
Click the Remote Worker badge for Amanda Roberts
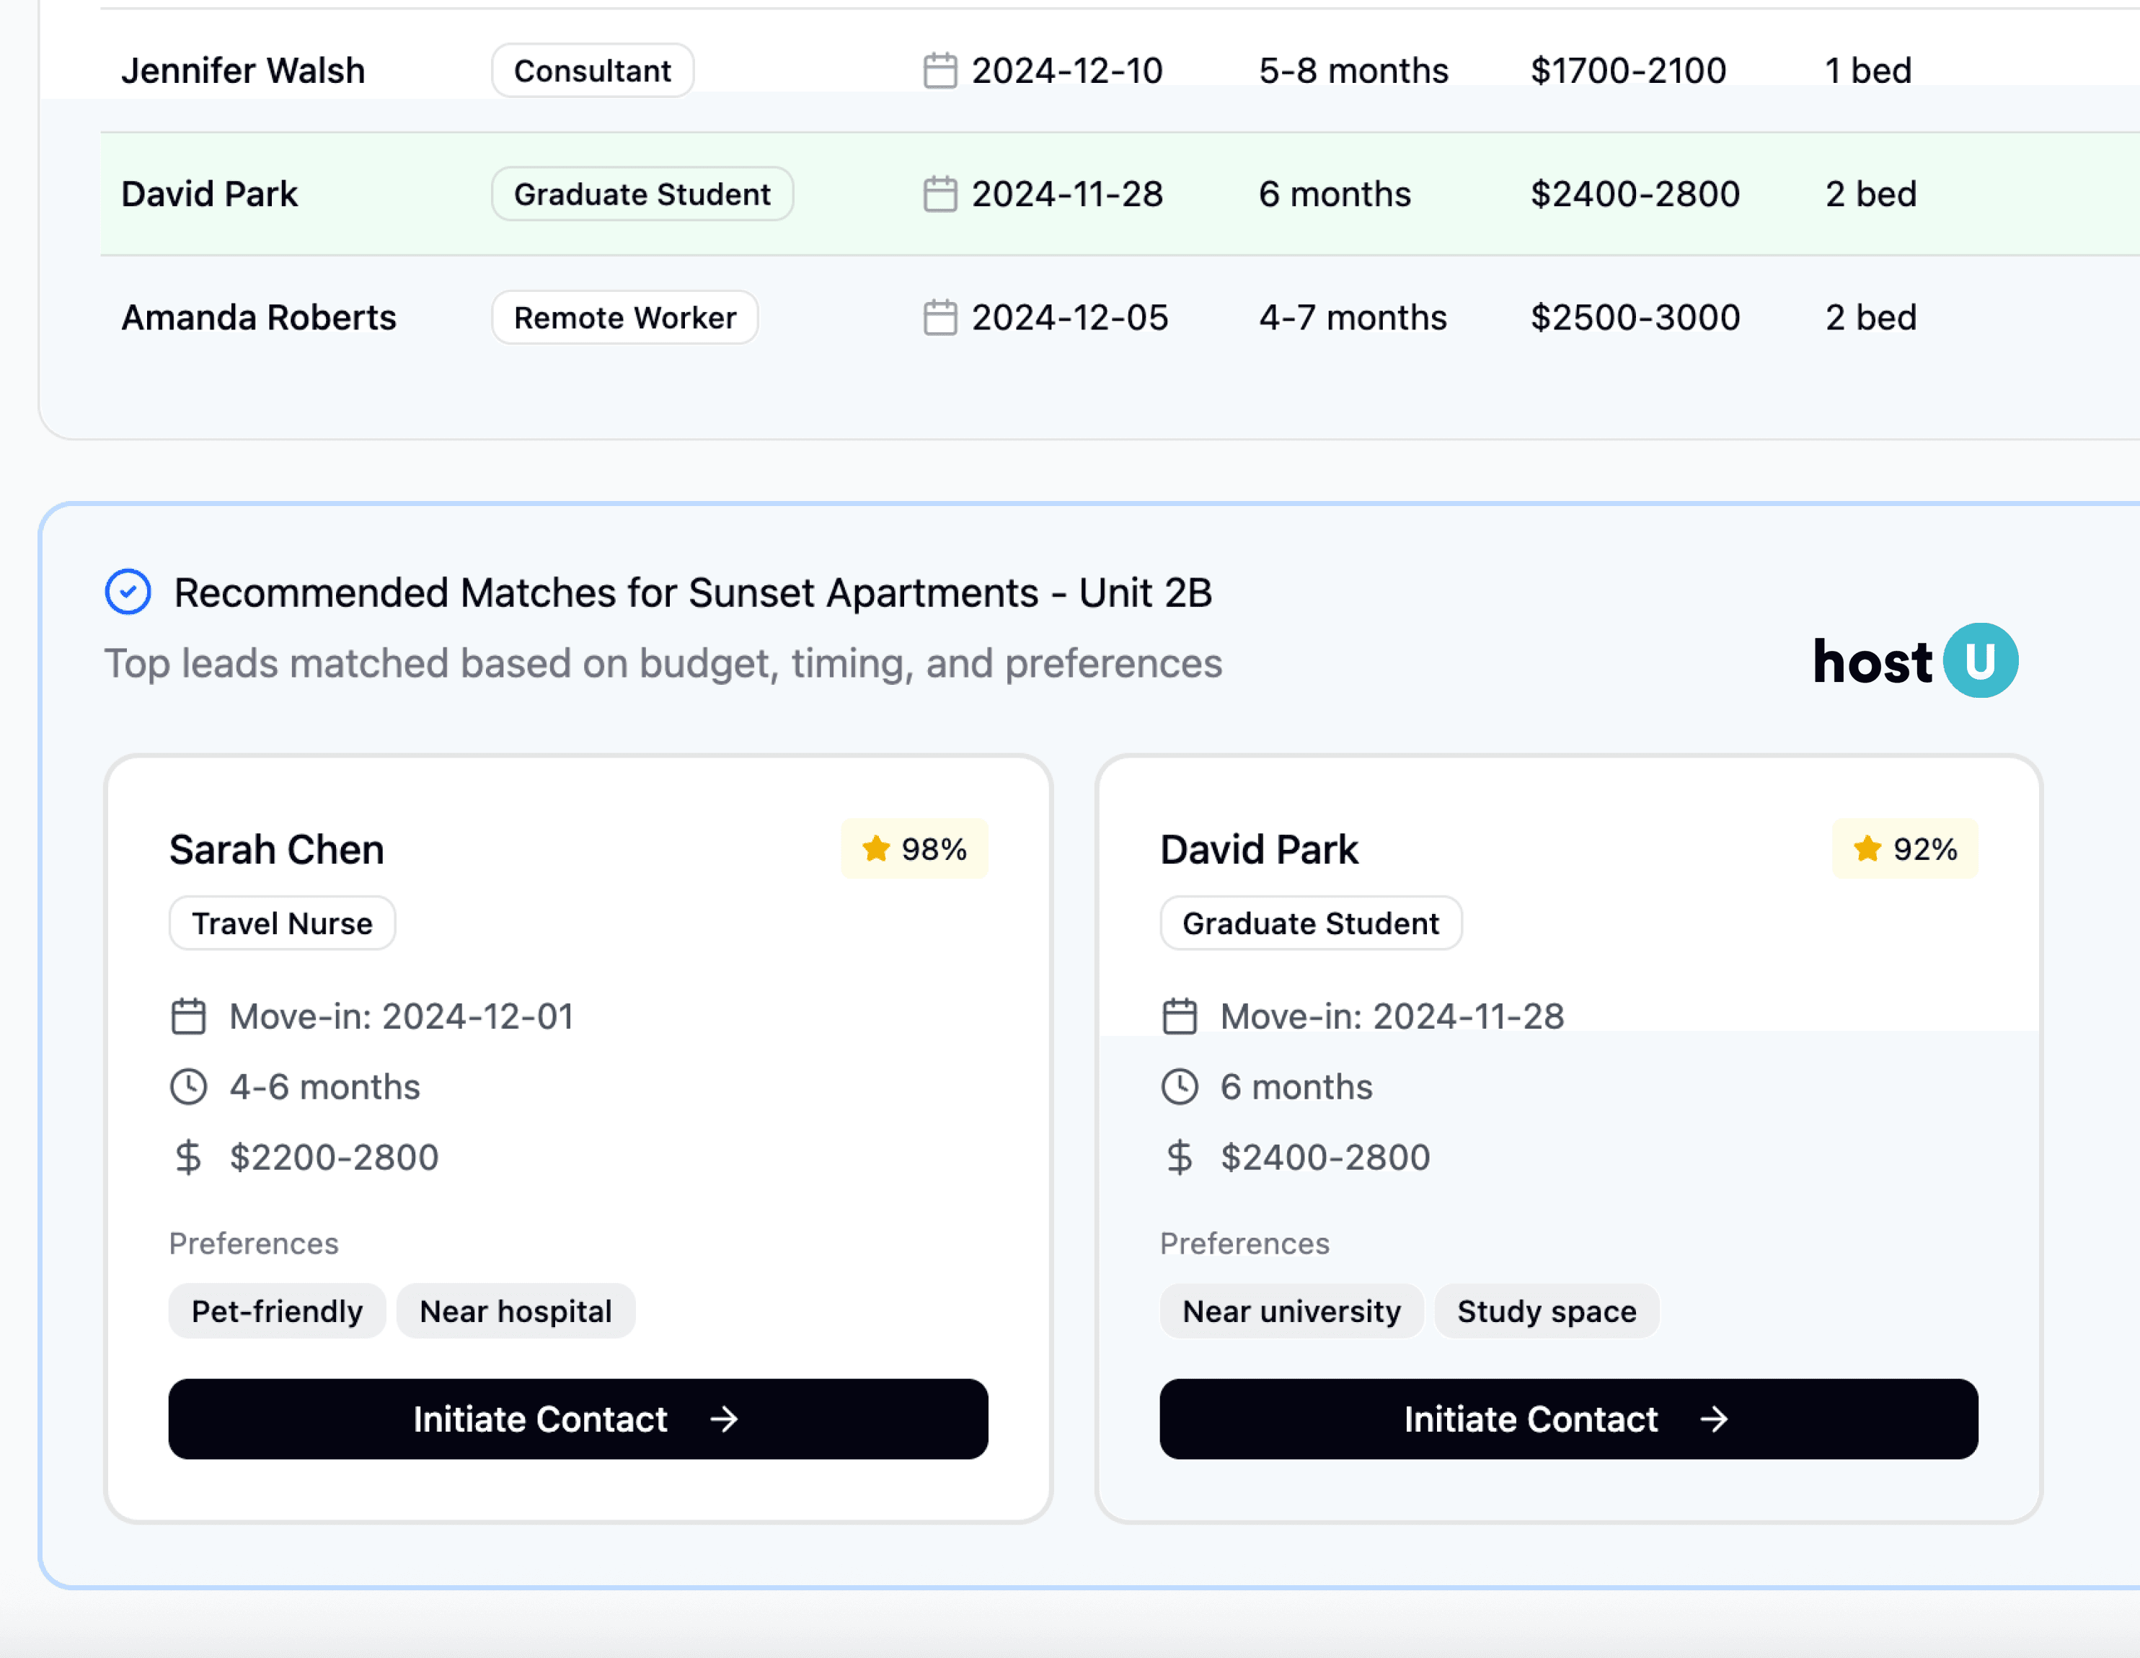(x=624, y=317)
